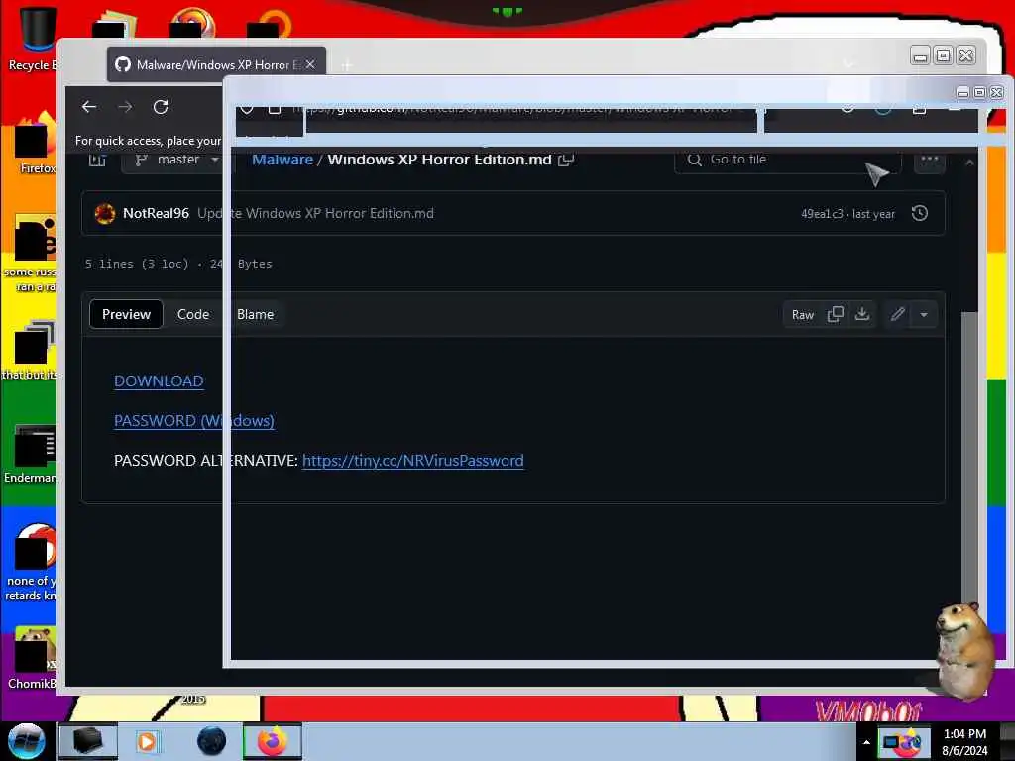Click the Raw button
Image resolution: width=1015 pixels, height=761 pixels.
click(803, 315)
